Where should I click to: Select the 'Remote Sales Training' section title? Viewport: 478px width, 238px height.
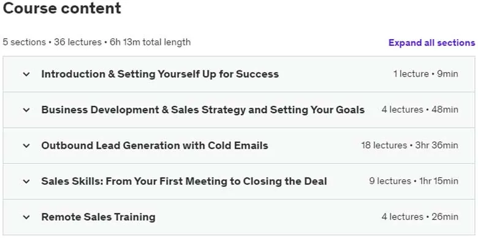click(x=99, y=217)
